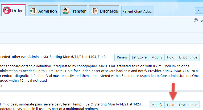Image resolution: width=203 pixels, height=110 pixels.
Task: Expand the dropdown arrow for more tabs
Action: click(199, 10)
